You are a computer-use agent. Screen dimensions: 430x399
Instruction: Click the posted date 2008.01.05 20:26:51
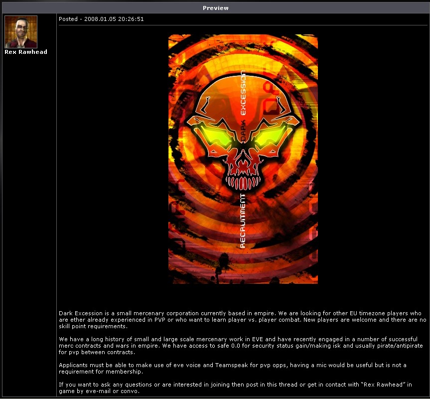click(x=114, y=19)
